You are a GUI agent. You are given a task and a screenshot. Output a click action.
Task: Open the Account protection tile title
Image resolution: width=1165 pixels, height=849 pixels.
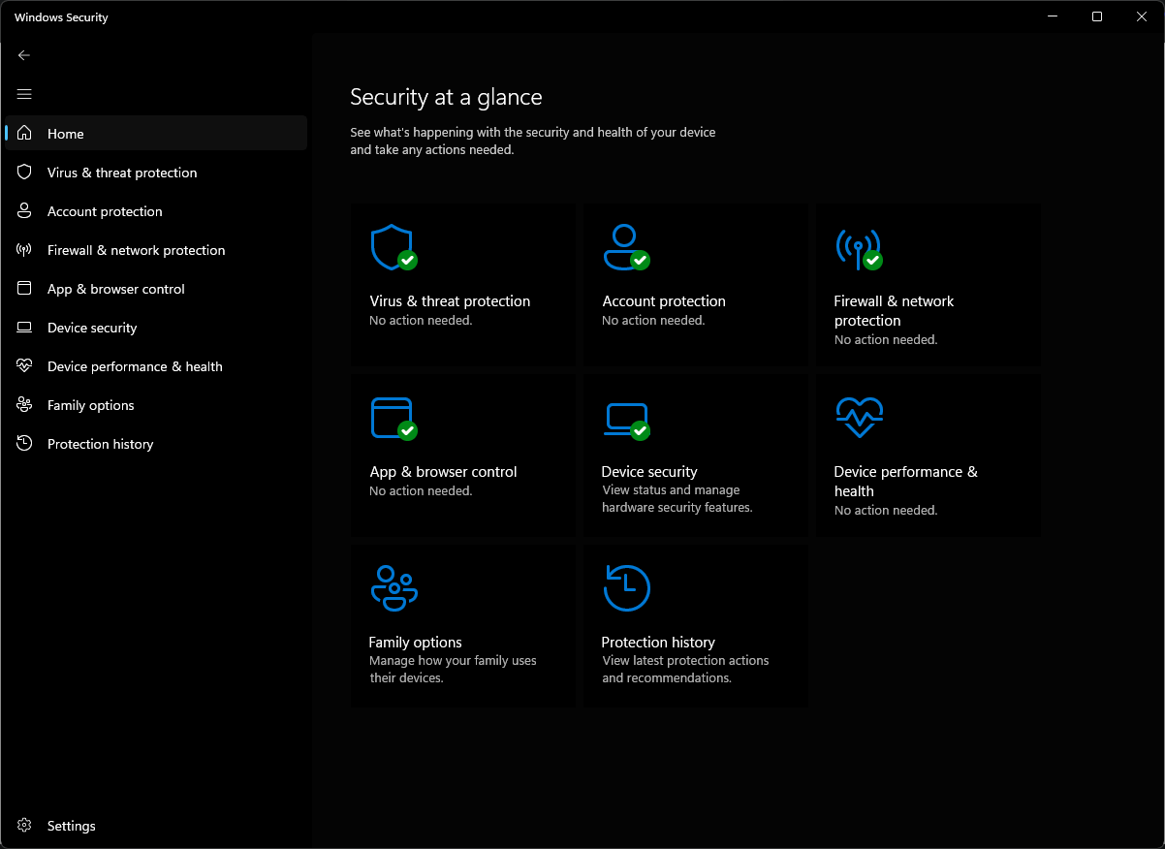click(664, 301)
